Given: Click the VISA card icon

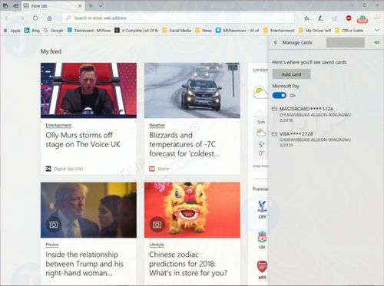Looking at the screenshot, I should pyautogui.click(x=274, y=134).
